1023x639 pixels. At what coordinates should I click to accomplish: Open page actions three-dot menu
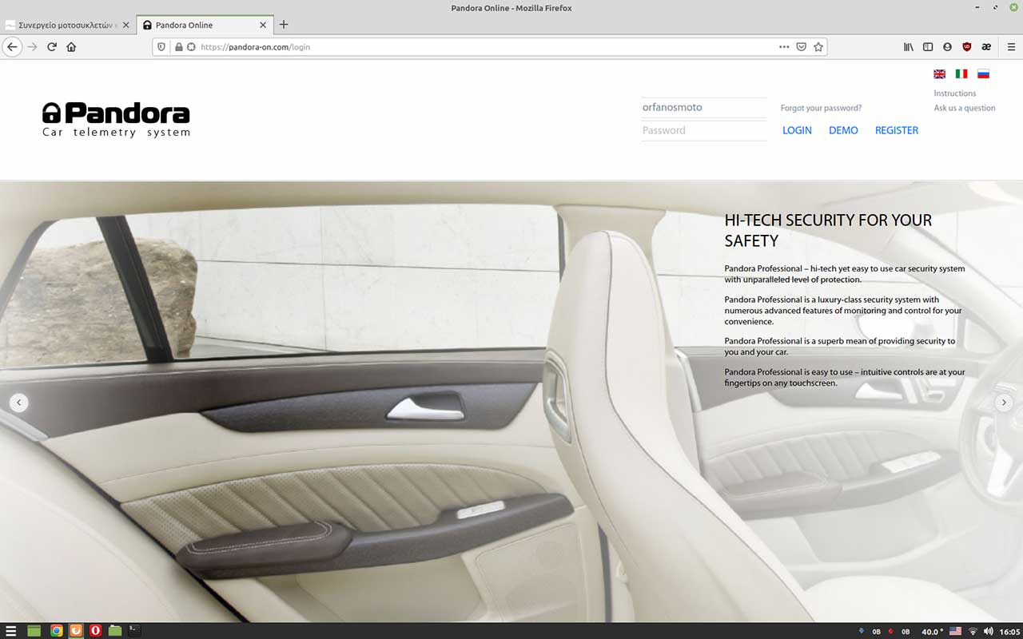click(x=784, y=47)
